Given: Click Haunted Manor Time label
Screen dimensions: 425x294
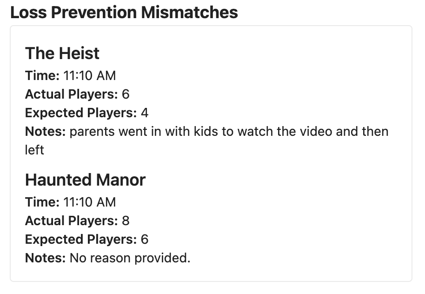Looking at the screenshot, I should 42,202.
